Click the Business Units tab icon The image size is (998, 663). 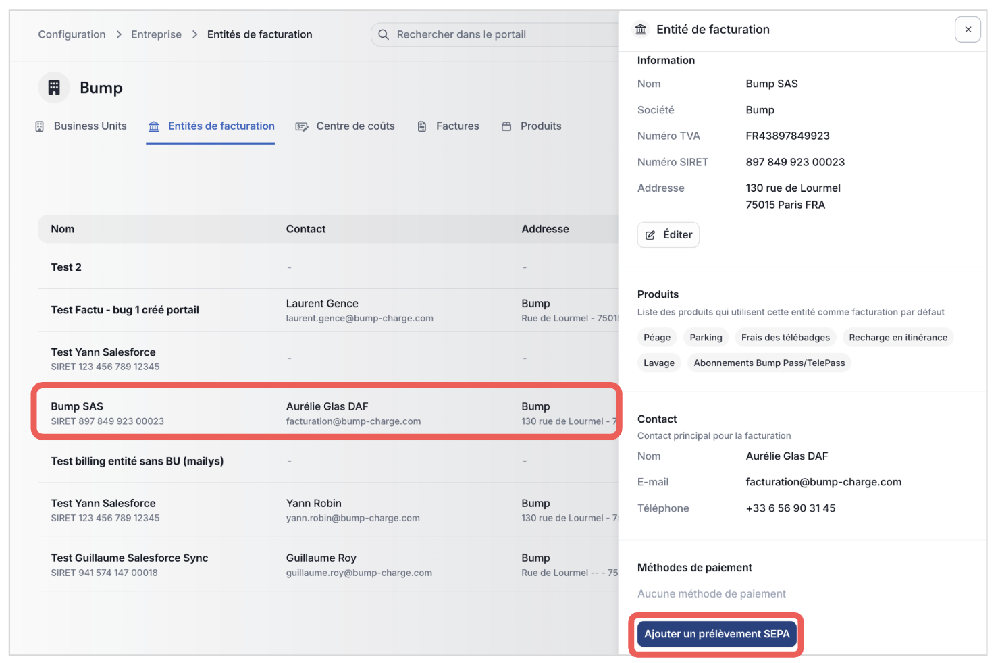coord(40,126)
